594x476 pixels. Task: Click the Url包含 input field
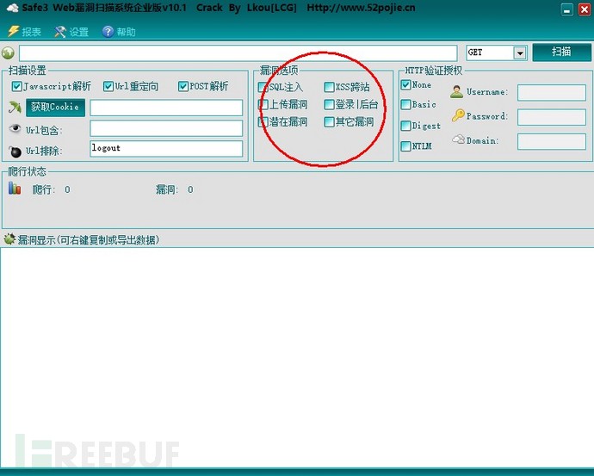pos(166,128)
